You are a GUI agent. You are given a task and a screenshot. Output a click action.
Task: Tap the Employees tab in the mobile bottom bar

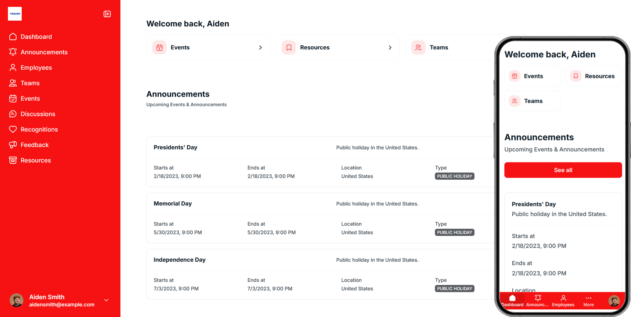click(x=563, y=301)
